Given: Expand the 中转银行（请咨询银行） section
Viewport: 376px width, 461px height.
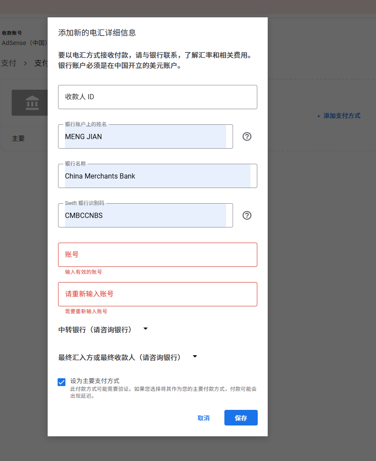Looking at the screenshot, I should (x=103, y=330).
